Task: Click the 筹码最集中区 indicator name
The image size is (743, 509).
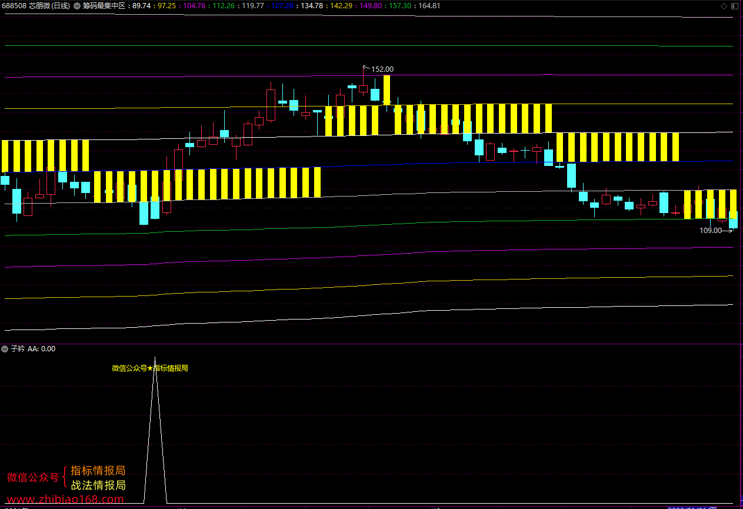Action: pyautogui.click(x=105, y=6)
